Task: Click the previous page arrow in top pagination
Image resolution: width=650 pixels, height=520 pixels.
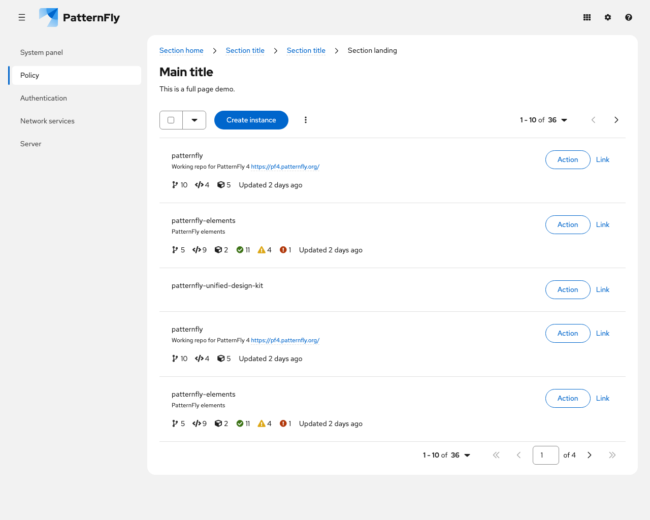Action: [593, 120]
